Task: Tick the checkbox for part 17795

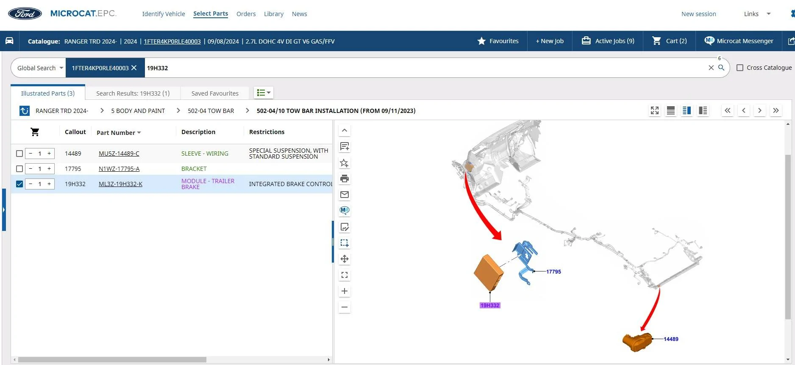Action: [19, 169]
